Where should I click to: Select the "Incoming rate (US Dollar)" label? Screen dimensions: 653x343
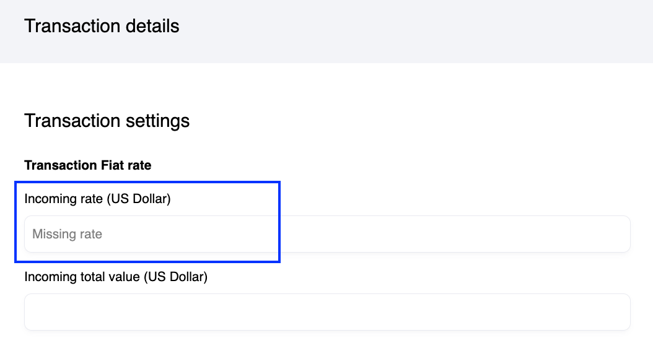pyautogui.click(x=97, y=199)
